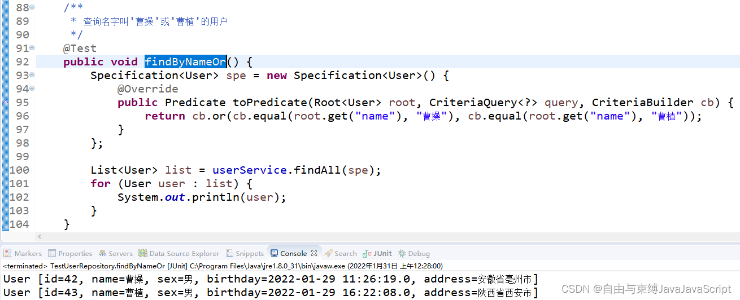Click the 'spe' variable declaration on line 93
The height and width of the screenshot is (300, 740).
click(236, 76)
